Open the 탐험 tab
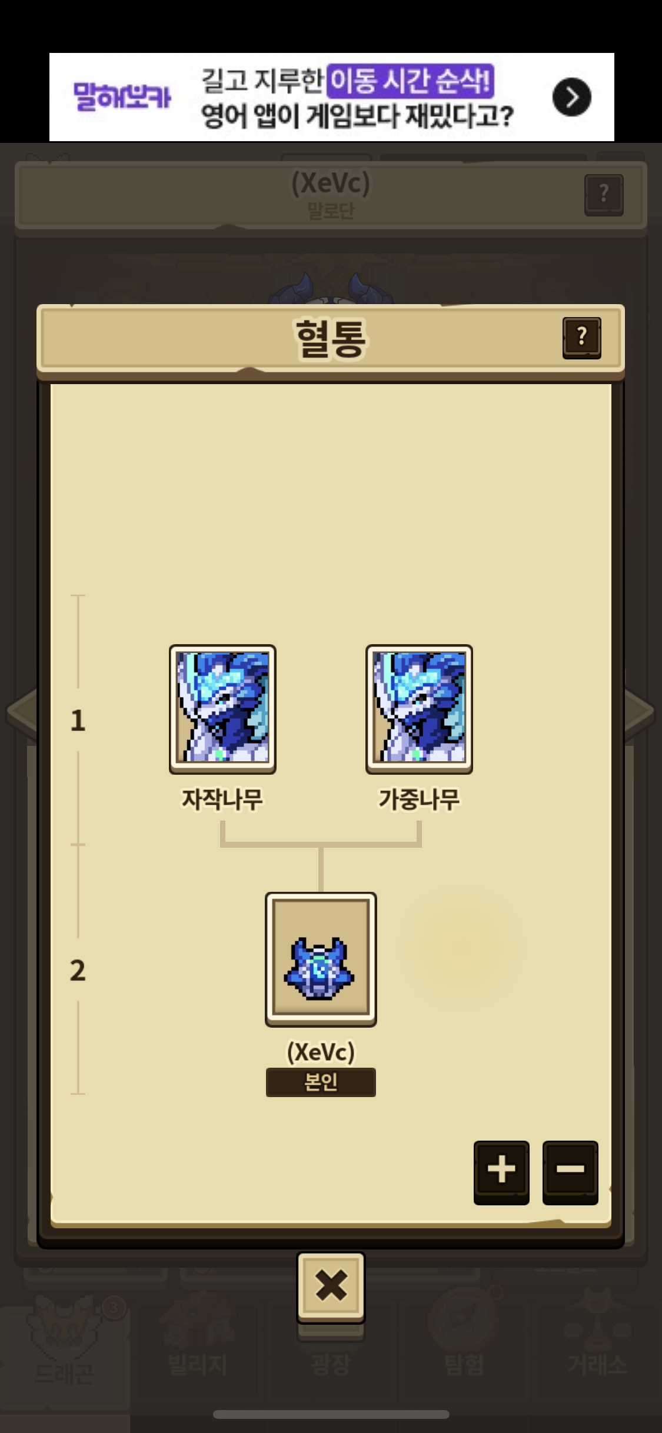This screenshot has height=1433, width=662. pos(464,1347)
